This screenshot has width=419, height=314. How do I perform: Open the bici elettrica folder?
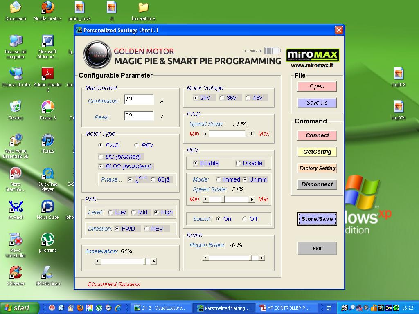144,11
